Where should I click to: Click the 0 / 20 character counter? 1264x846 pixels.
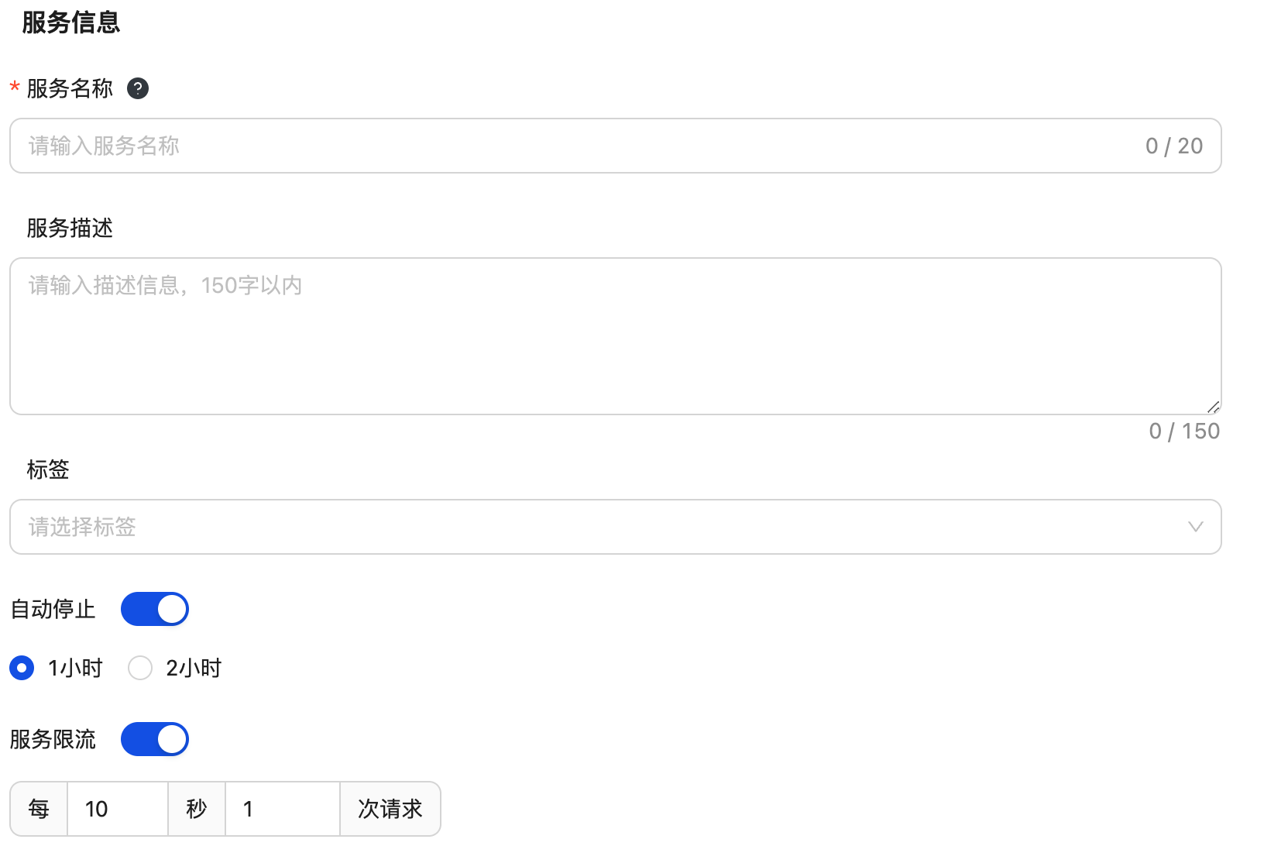click(x=1173, y=146)
